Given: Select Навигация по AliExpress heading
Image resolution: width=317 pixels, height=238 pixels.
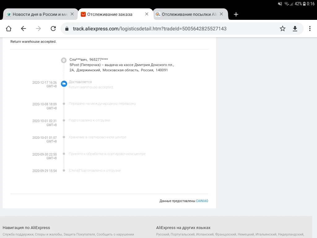Looking at the screenshot, I should tap(26, 227).
